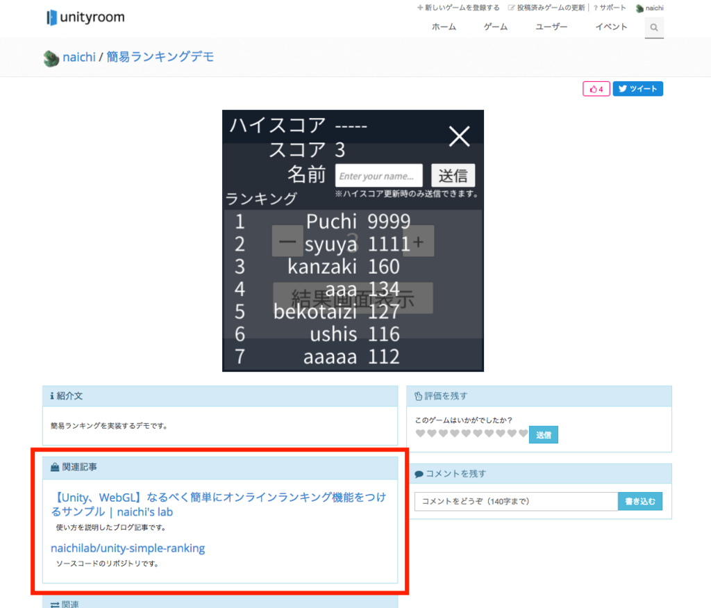Screen dimensions: 711x608
Task: Click the kanzaki 160 ranking row
Action: (353, 266)
